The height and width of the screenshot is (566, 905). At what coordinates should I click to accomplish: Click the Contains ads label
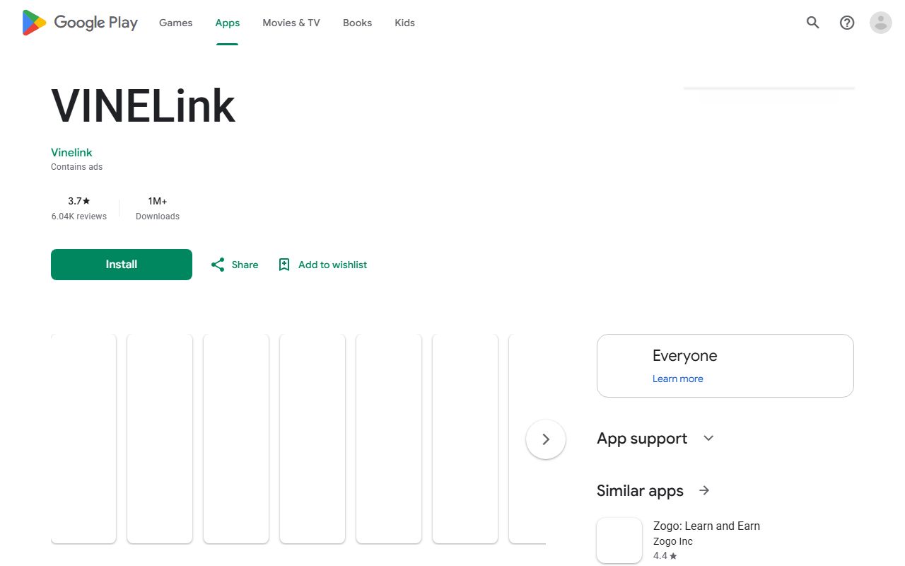76,167
